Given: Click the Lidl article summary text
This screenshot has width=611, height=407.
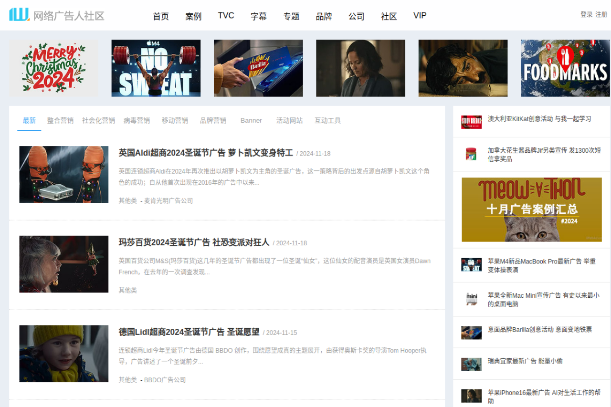Looking at the screenshot, I should coord(273,356).
